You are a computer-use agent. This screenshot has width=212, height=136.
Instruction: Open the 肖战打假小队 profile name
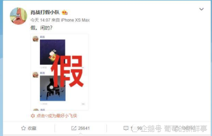coord(45,13)
